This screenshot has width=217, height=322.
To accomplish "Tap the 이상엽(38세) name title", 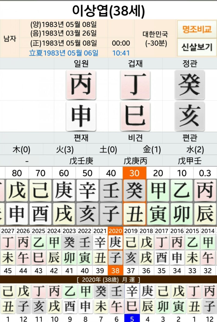I will tap(108, 11).
